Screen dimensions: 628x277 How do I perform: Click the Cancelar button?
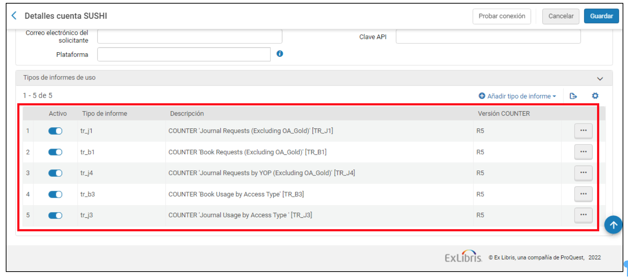click(560, 16)
